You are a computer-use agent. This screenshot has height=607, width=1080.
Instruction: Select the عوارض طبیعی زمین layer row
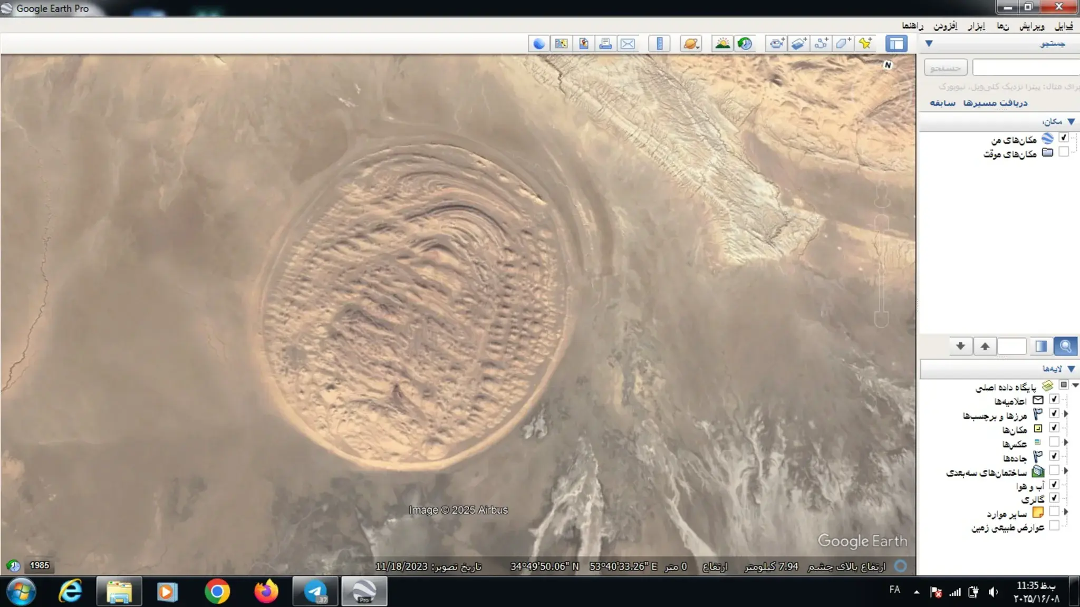click(1008, 527)
